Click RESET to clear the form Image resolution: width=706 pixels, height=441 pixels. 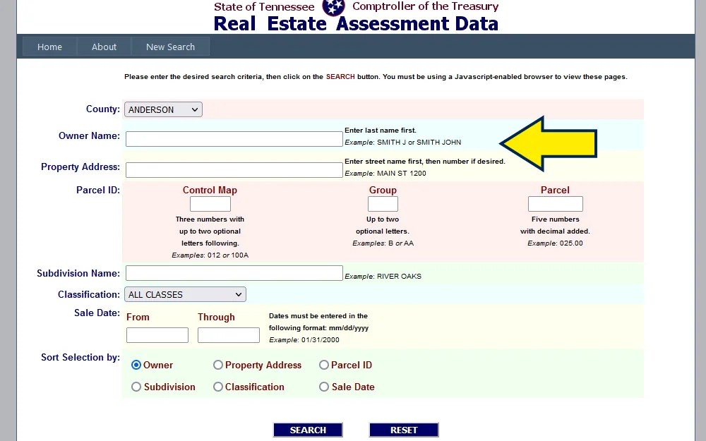(403, 430)
